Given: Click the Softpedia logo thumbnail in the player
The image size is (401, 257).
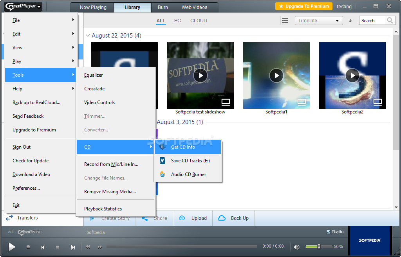Looking at the screenshot, I should [x=369, y=241].
